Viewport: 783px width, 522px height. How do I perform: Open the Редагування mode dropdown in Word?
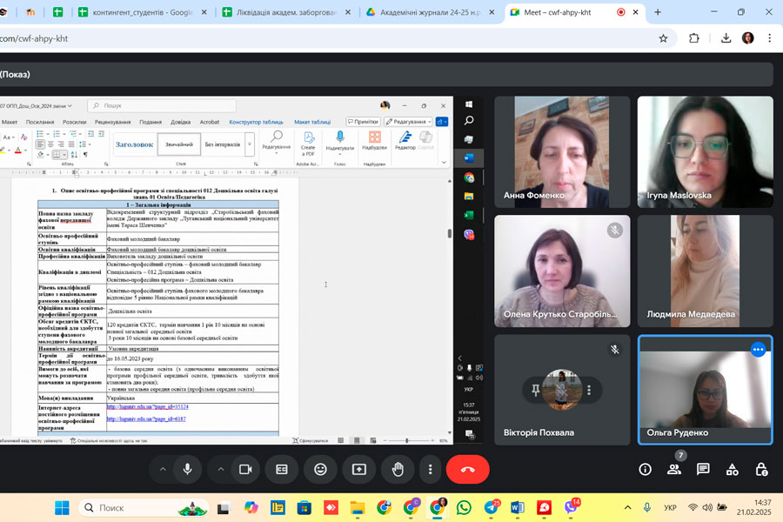(409, 122)
